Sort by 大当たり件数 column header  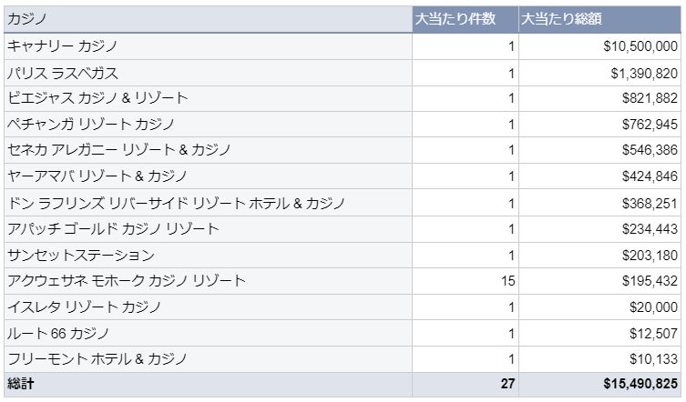click(466, 19)
